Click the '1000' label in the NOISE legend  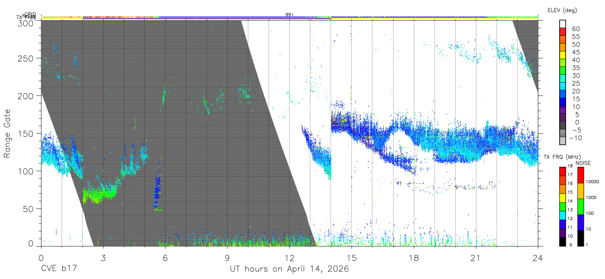pyautogui.click(x=591, y=198)
